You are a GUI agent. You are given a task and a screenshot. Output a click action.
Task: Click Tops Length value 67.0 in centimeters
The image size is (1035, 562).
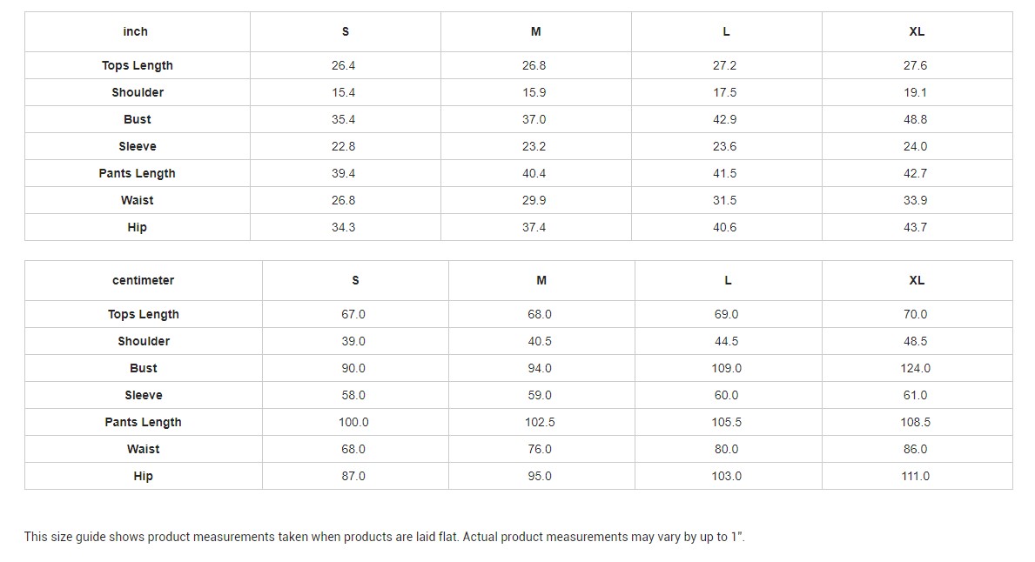pos(355,314)
